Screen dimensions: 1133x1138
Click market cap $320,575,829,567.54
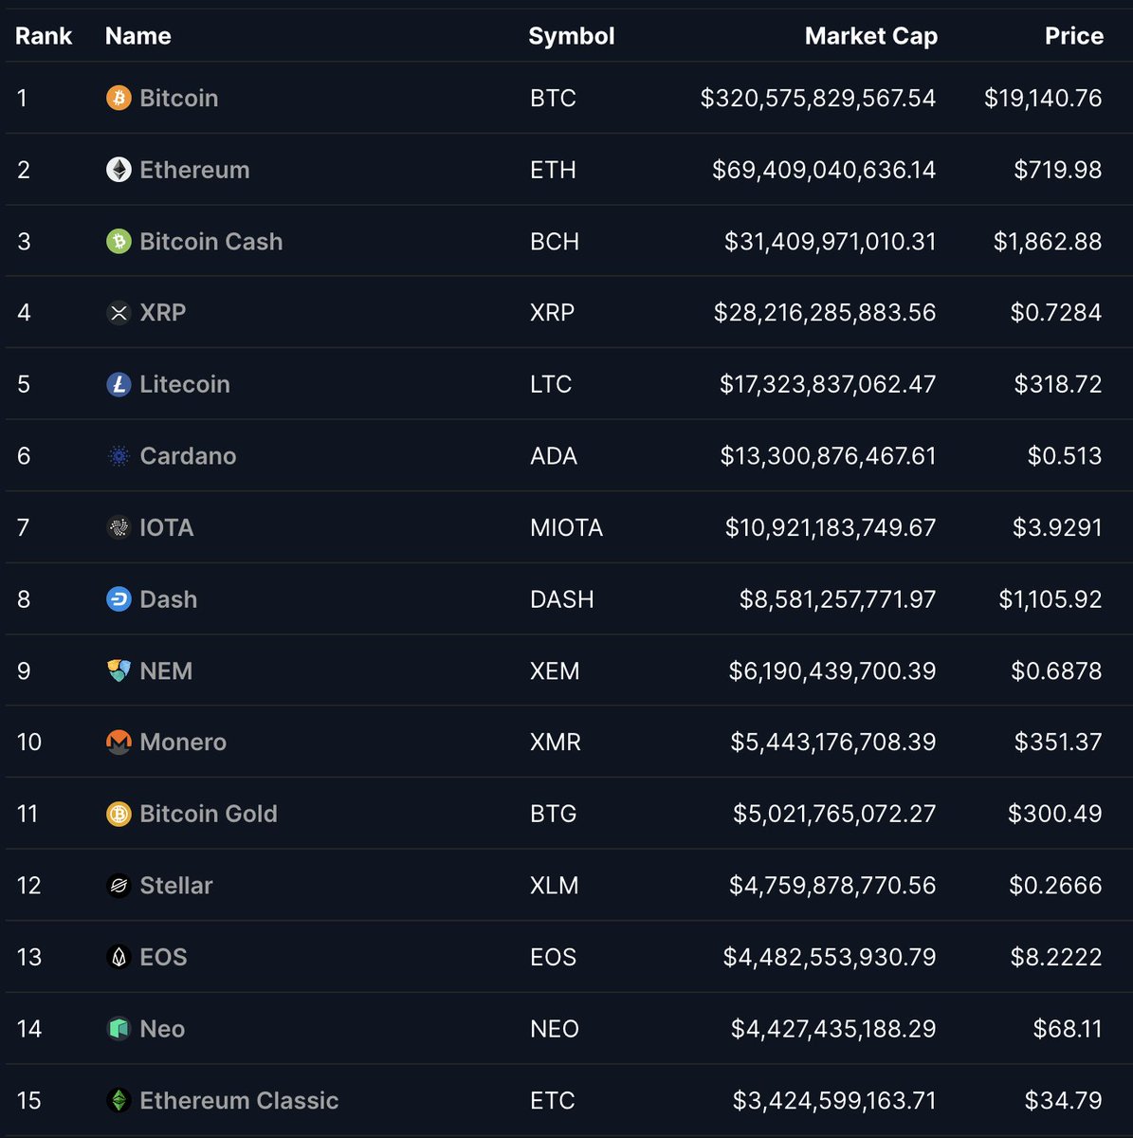[x=818, y=98]
